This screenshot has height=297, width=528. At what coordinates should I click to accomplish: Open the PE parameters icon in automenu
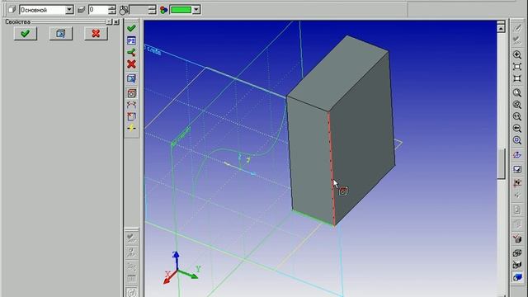(x=132, y=40)
